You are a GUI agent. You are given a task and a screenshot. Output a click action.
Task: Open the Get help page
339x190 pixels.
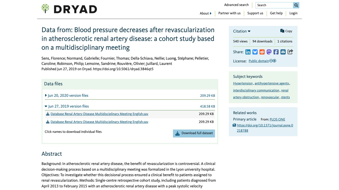pos(276,13)
